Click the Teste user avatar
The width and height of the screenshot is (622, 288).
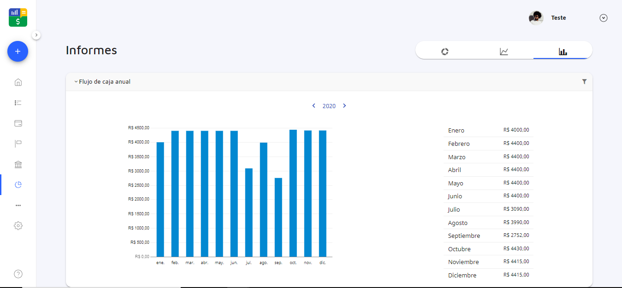tap(536, 18)
